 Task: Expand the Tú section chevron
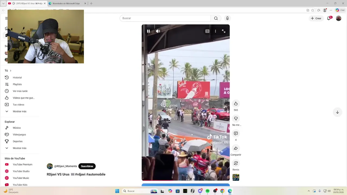pyautogui.click(x=11, y=71)
